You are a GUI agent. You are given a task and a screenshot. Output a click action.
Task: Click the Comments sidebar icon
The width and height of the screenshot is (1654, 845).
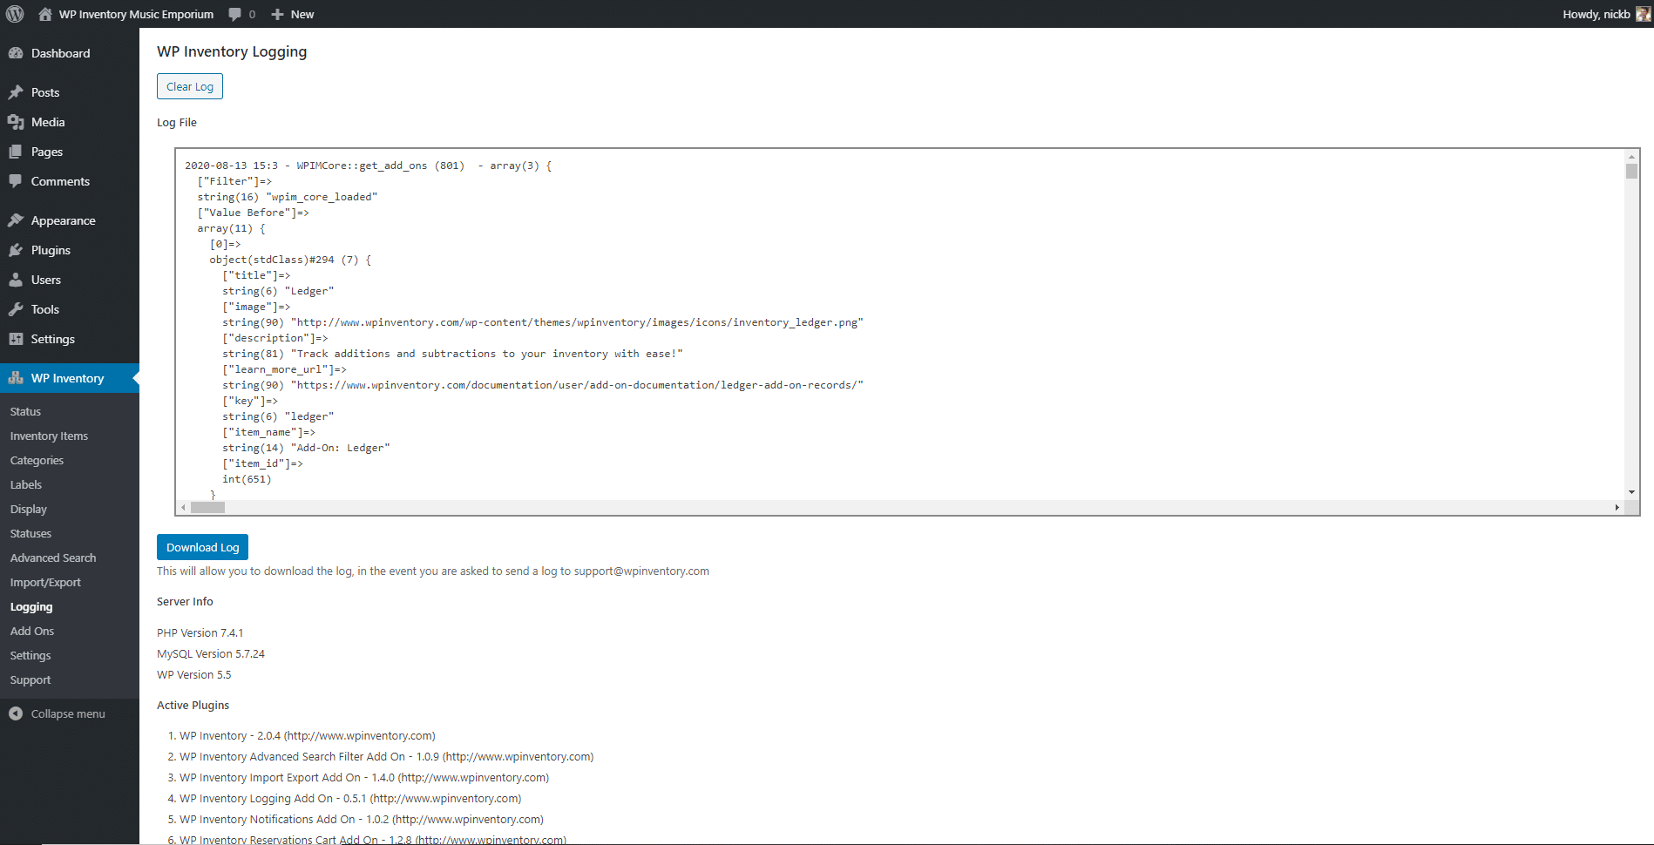click(16, 181)
